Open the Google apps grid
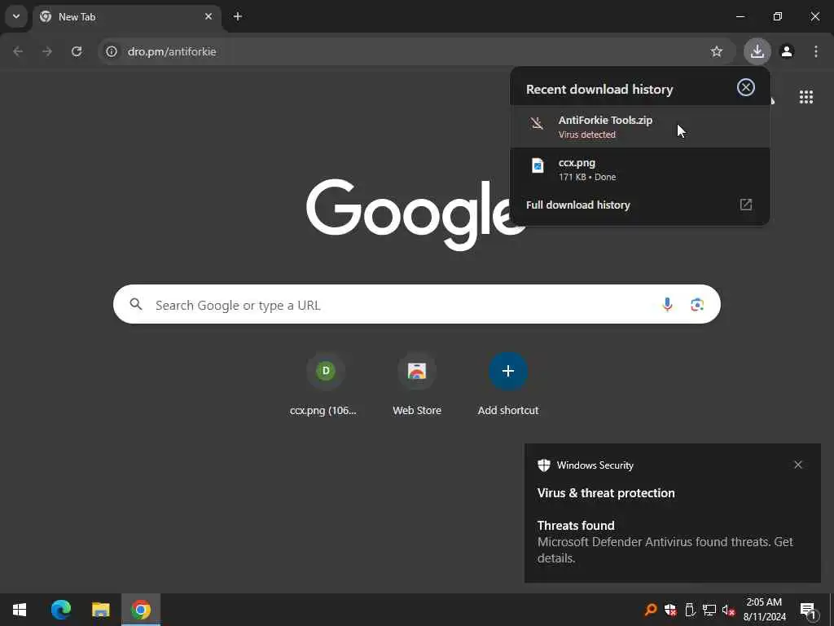The width and height of the screenshot is (834, 626). coord(805,97)
